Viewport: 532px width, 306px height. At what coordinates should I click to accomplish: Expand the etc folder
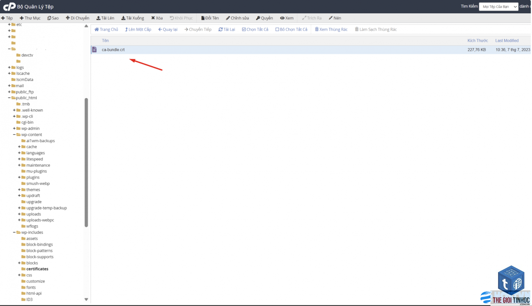[9, 25]
